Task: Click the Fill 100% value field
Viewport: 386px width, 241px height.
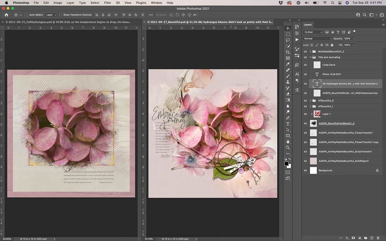Action: pos(347,45)
